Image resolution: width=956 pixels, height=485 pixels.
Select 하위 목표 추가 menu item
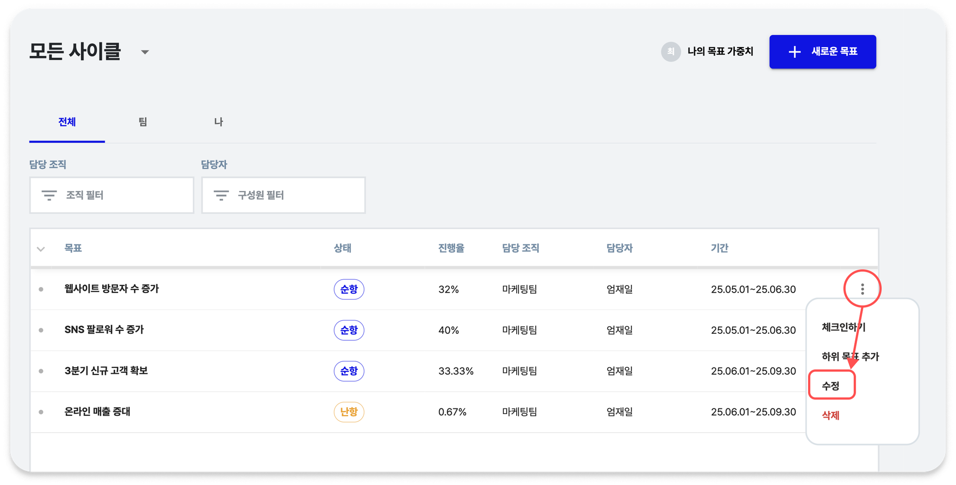coord(850,357)
